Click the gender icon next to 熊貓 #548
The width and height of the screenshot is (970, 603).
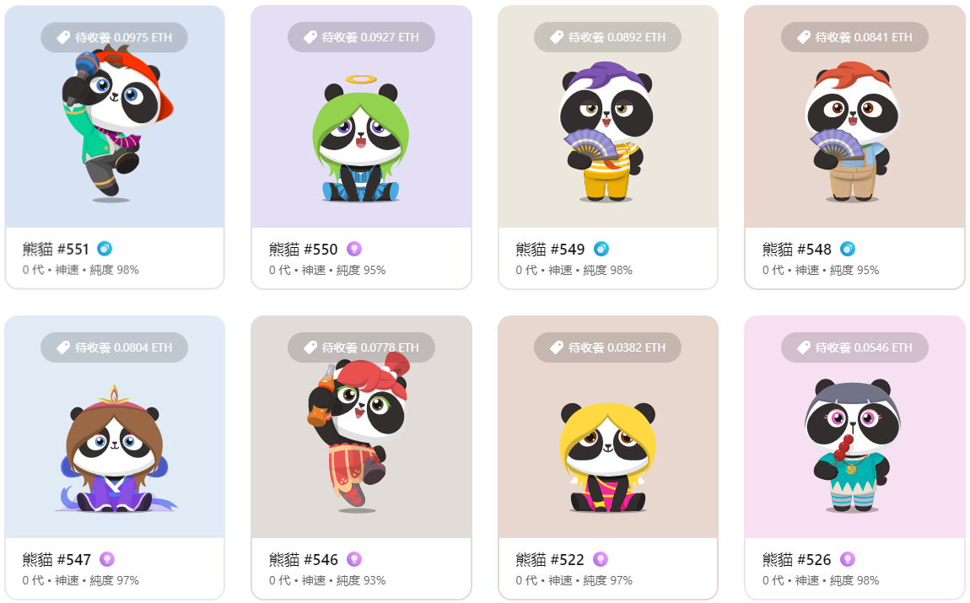pos(848,249)
